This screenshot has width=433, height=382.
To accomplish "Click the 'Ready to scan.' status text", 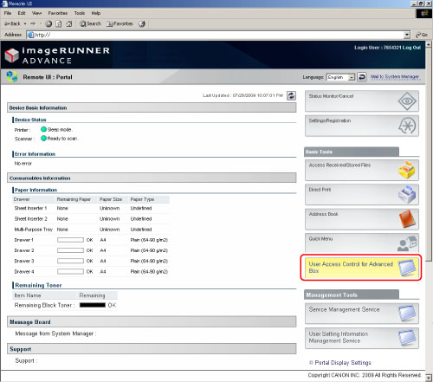I will [x=62, y=139].
